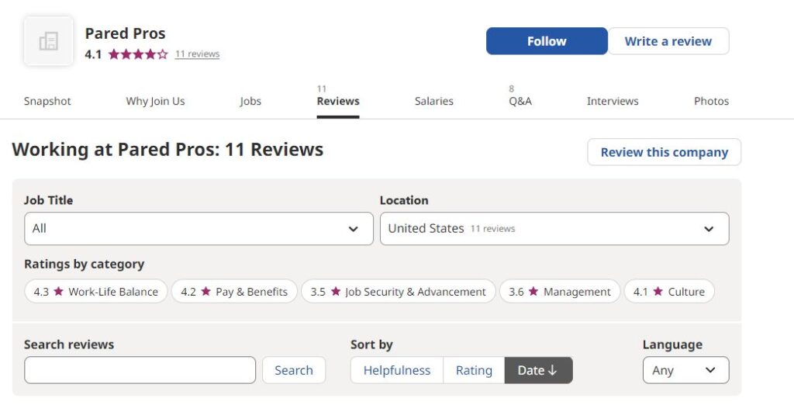
Task: Click the star rating next to 4.1
Action: pyautogui.click(x=137, y=54)
